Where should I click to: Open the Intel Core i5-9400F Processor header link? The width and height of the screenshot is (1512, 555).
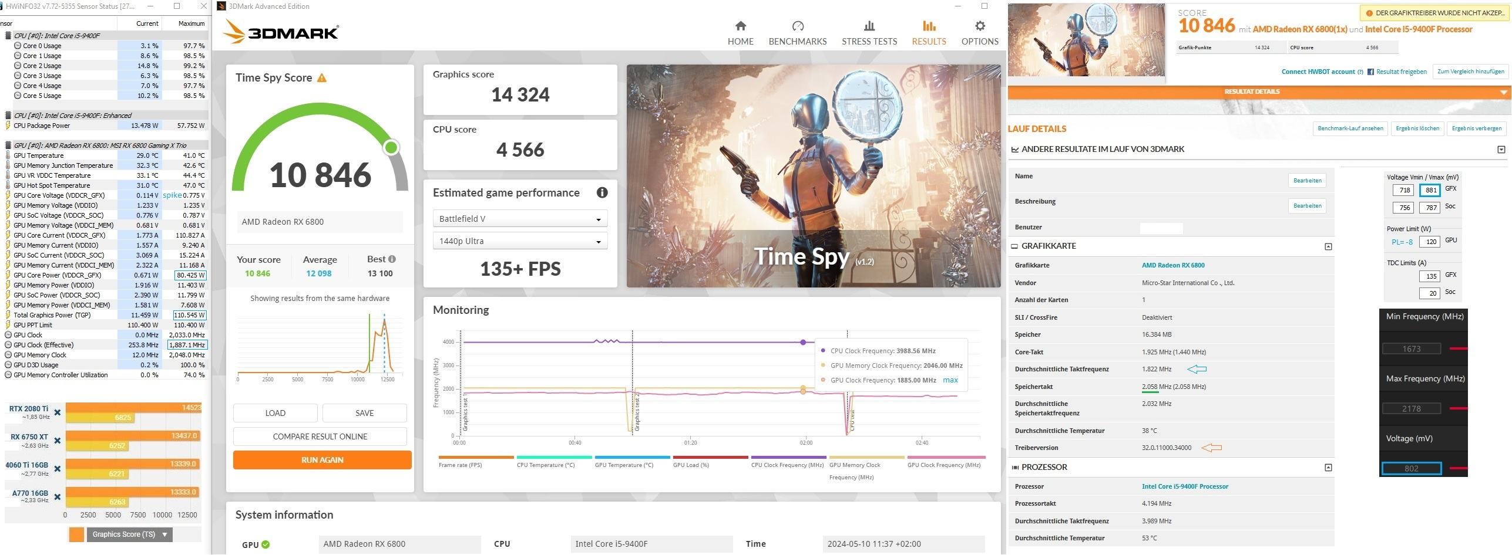1419,29
